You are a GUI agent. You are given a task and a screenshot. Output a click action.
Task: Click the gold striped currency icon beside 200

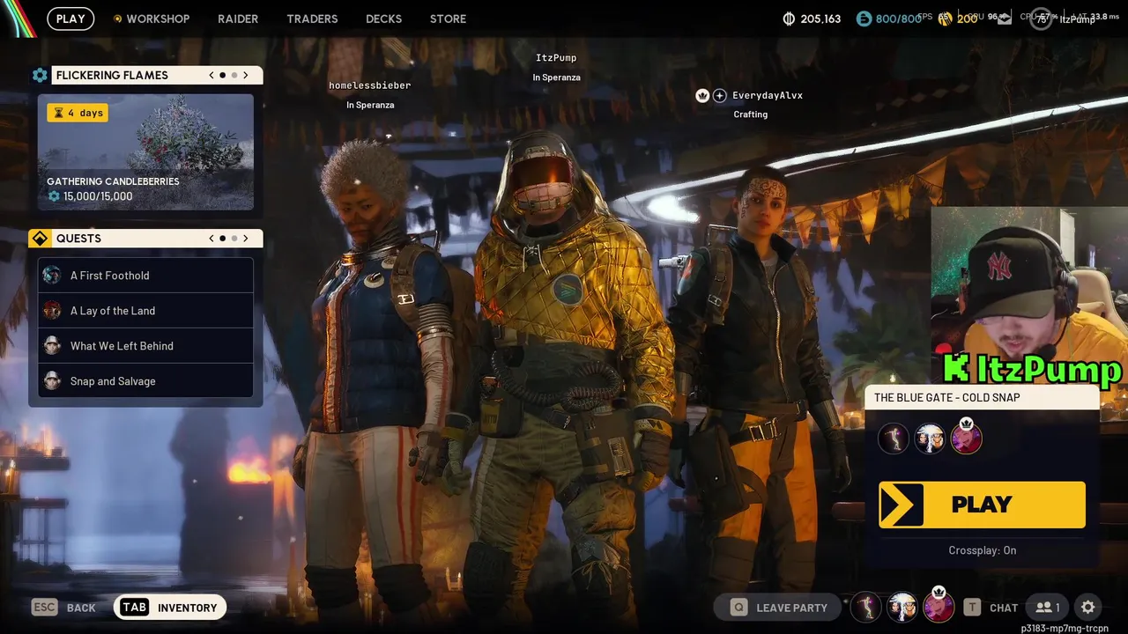(x=945, y=18)
